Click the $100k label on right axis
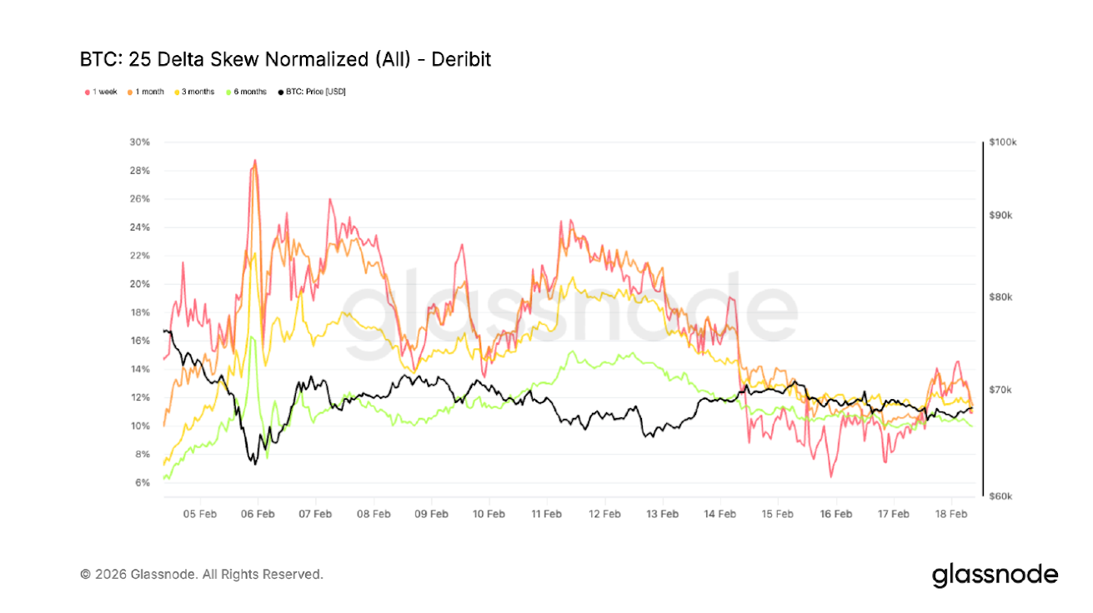Viewport: 1093px width, 613px height. click(x=1003, y=142)
